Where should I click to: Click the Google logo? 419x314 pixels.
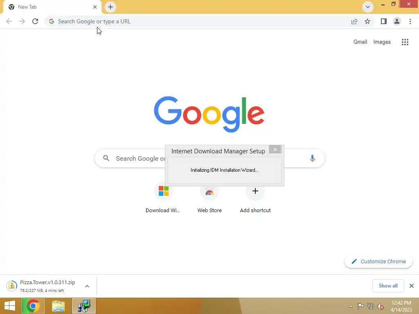(209, 114)
